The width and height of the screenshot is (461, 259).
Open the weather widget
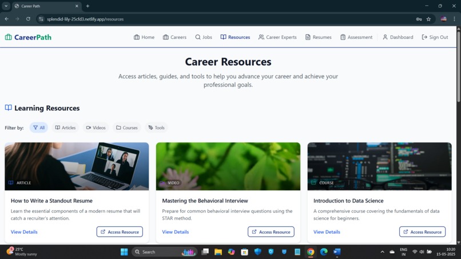[x=22, y=252]
